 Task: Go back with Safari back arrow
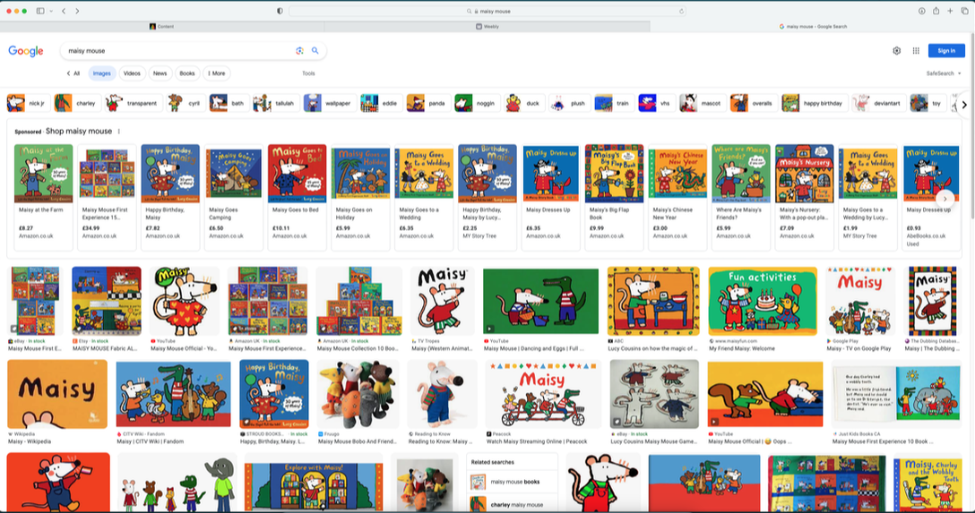64,11
